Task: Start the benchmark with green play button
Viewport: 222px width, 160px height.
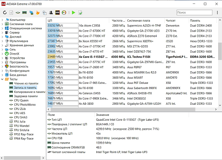Action: pos(73,13)
